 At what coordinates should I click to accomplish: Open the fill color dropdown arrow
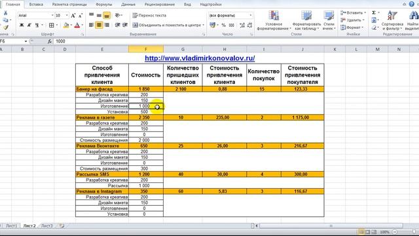pos(71,25)
